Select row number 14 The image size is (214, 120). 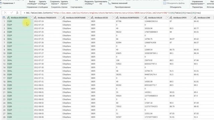click(4, 67)
